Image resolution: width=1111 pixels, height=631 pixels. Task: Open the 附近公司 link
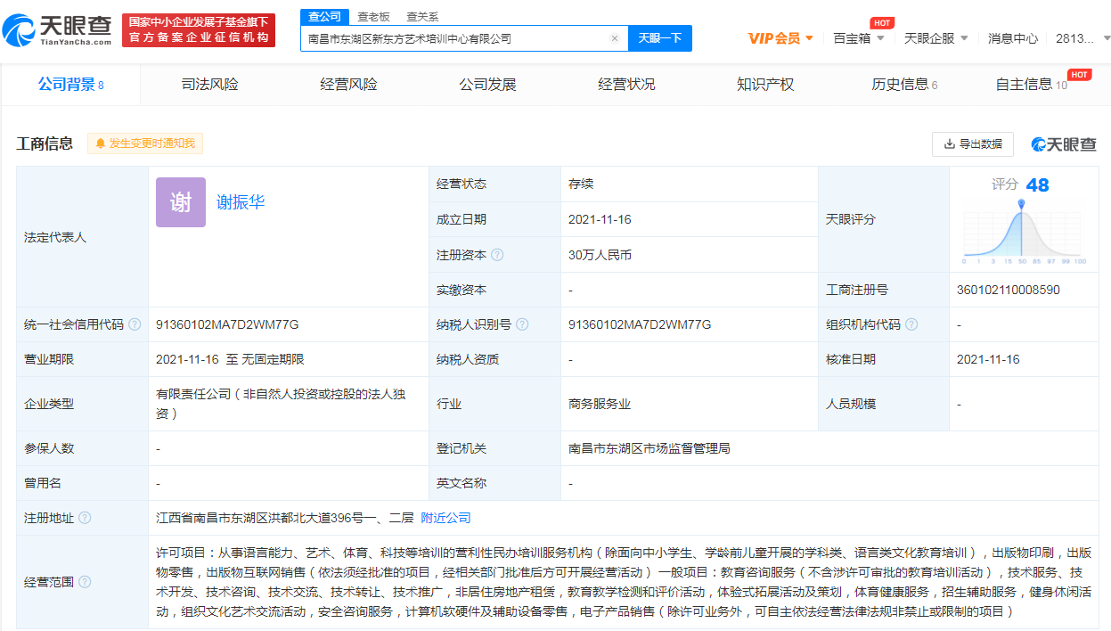[x=445, y=518]
